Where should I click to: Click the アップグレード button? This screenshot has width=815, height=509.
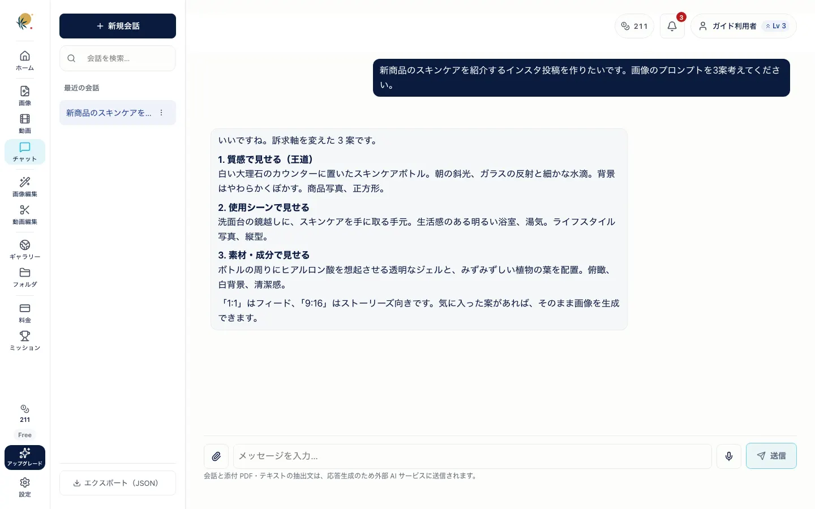click(25, 457)
